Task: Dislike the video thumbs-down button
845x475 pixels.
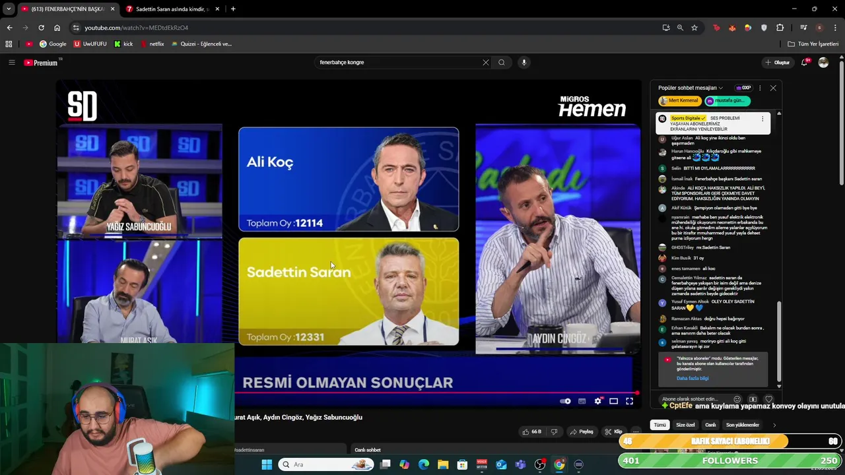Action: 554,431
